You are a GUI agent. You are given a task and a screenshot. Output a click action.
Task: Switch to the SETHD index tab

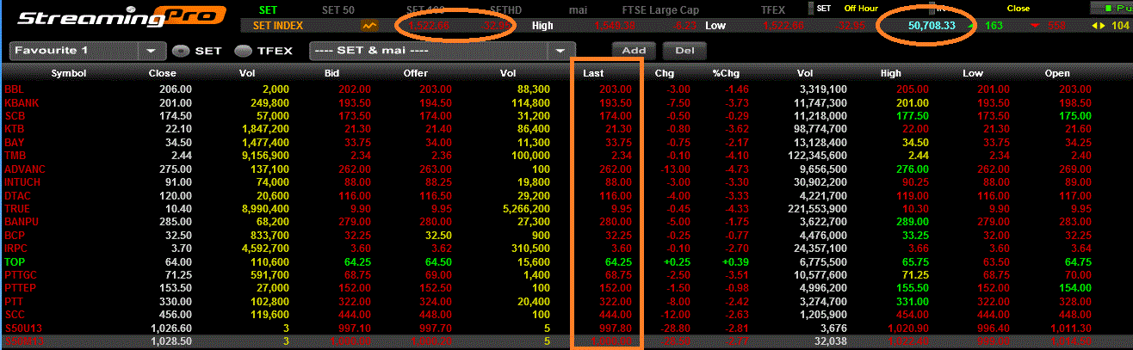(505, 9)
